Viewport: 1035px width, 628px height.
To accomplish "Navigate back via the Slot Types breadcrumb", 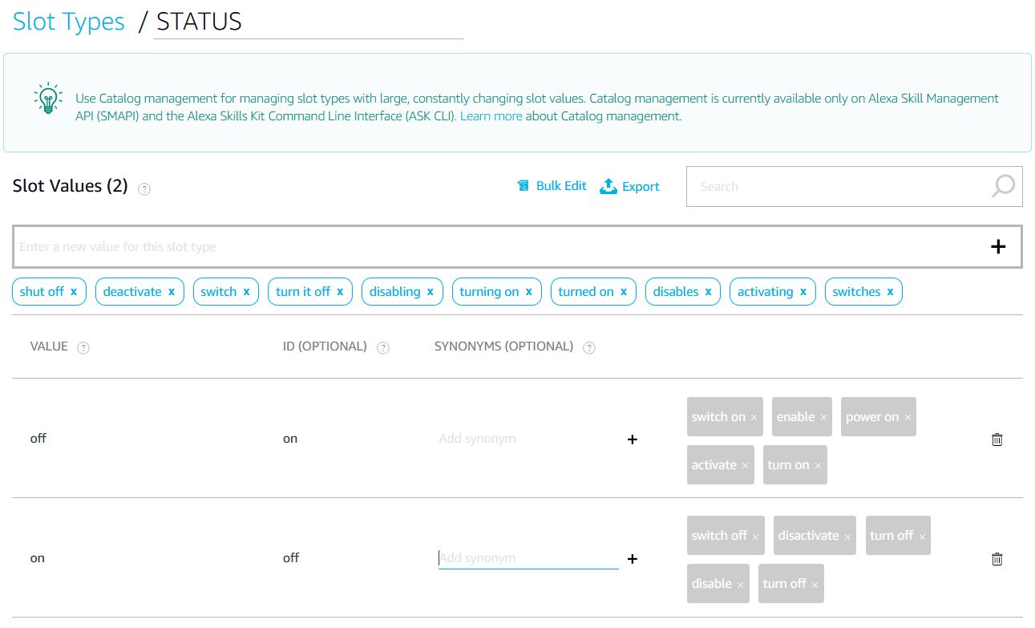I will pos(67,22).
